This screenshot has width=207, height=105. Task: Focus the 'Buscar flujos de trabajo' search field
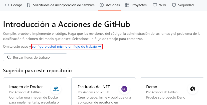coord(38,57)
